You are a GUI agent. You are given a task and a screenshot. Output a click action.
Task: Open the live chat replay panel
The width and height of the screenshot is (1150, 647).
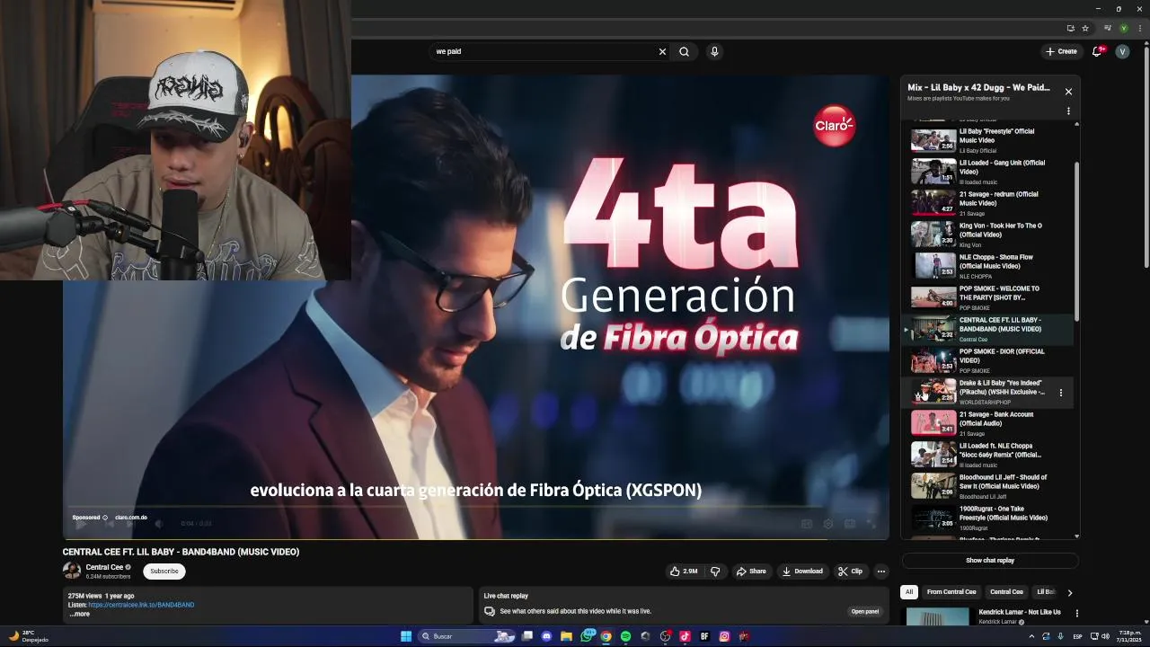(x=864, y=612)
